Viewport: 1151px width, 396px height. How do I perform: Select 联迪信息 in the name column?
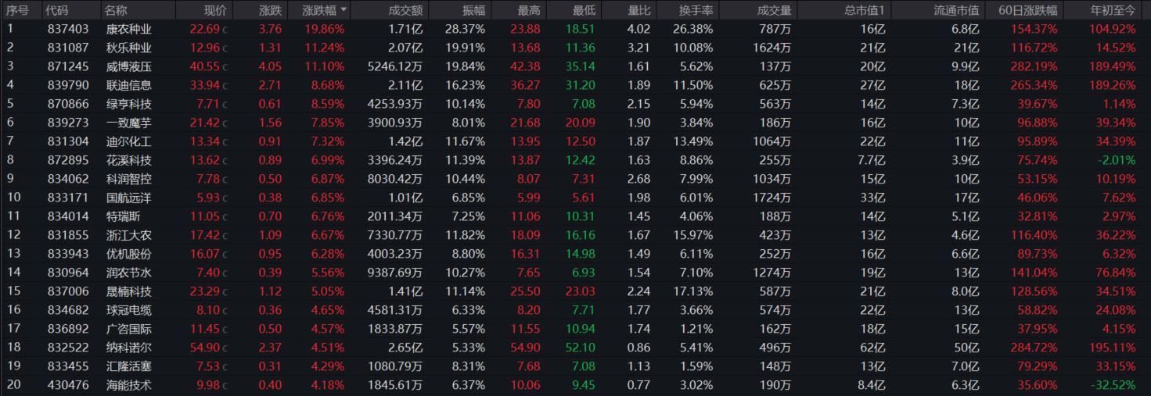click(x=129, y=85)
